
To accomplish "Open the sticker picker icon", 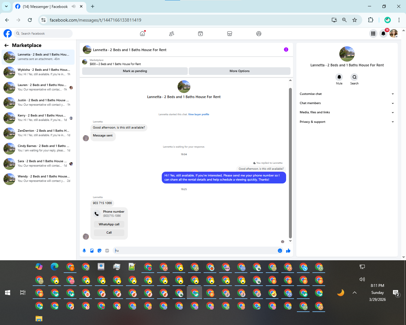I will (x=100, y=251).
